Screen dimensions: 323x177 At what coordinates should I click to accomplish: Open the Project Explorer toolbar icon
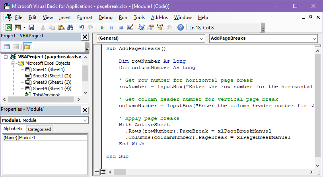tap(142, 27)
